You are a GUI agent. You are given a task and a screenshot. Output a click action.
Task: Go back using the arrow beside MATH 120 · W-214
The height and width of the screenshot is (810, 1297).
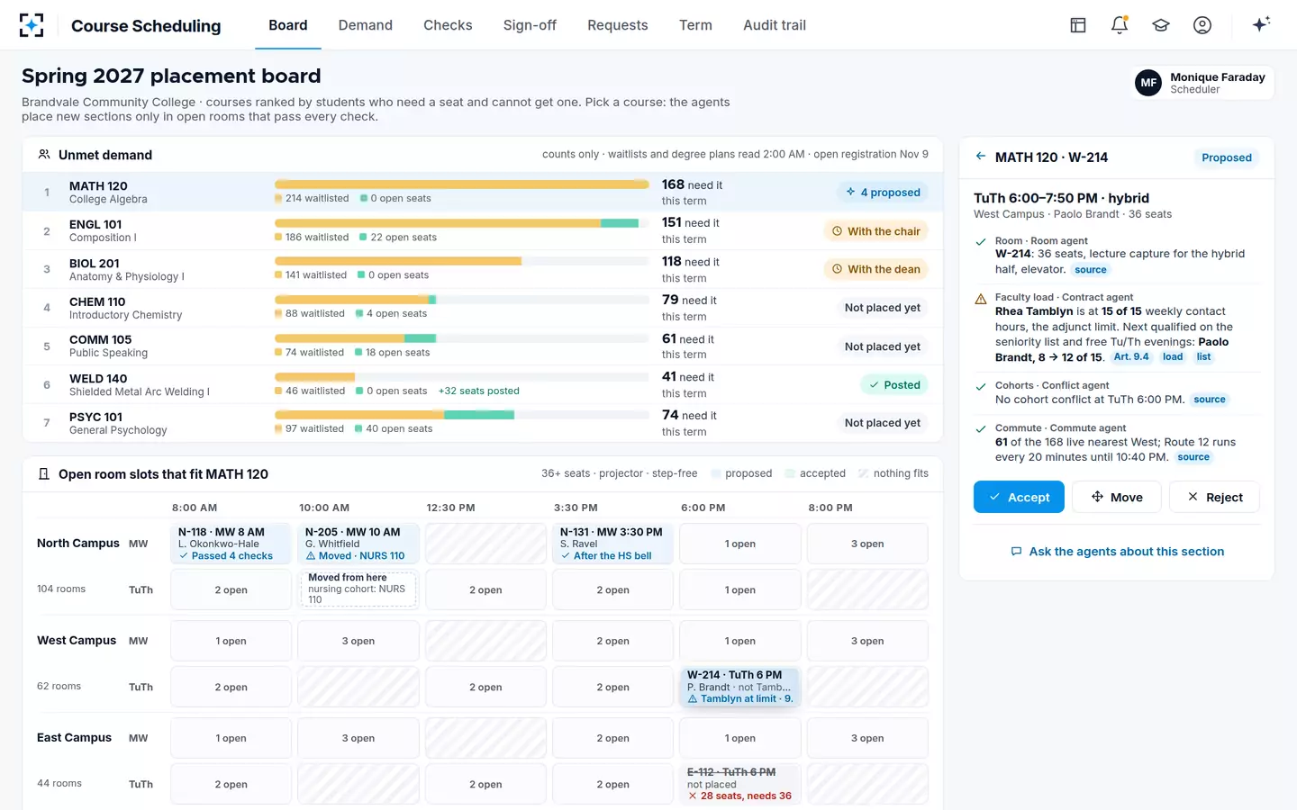981,157
